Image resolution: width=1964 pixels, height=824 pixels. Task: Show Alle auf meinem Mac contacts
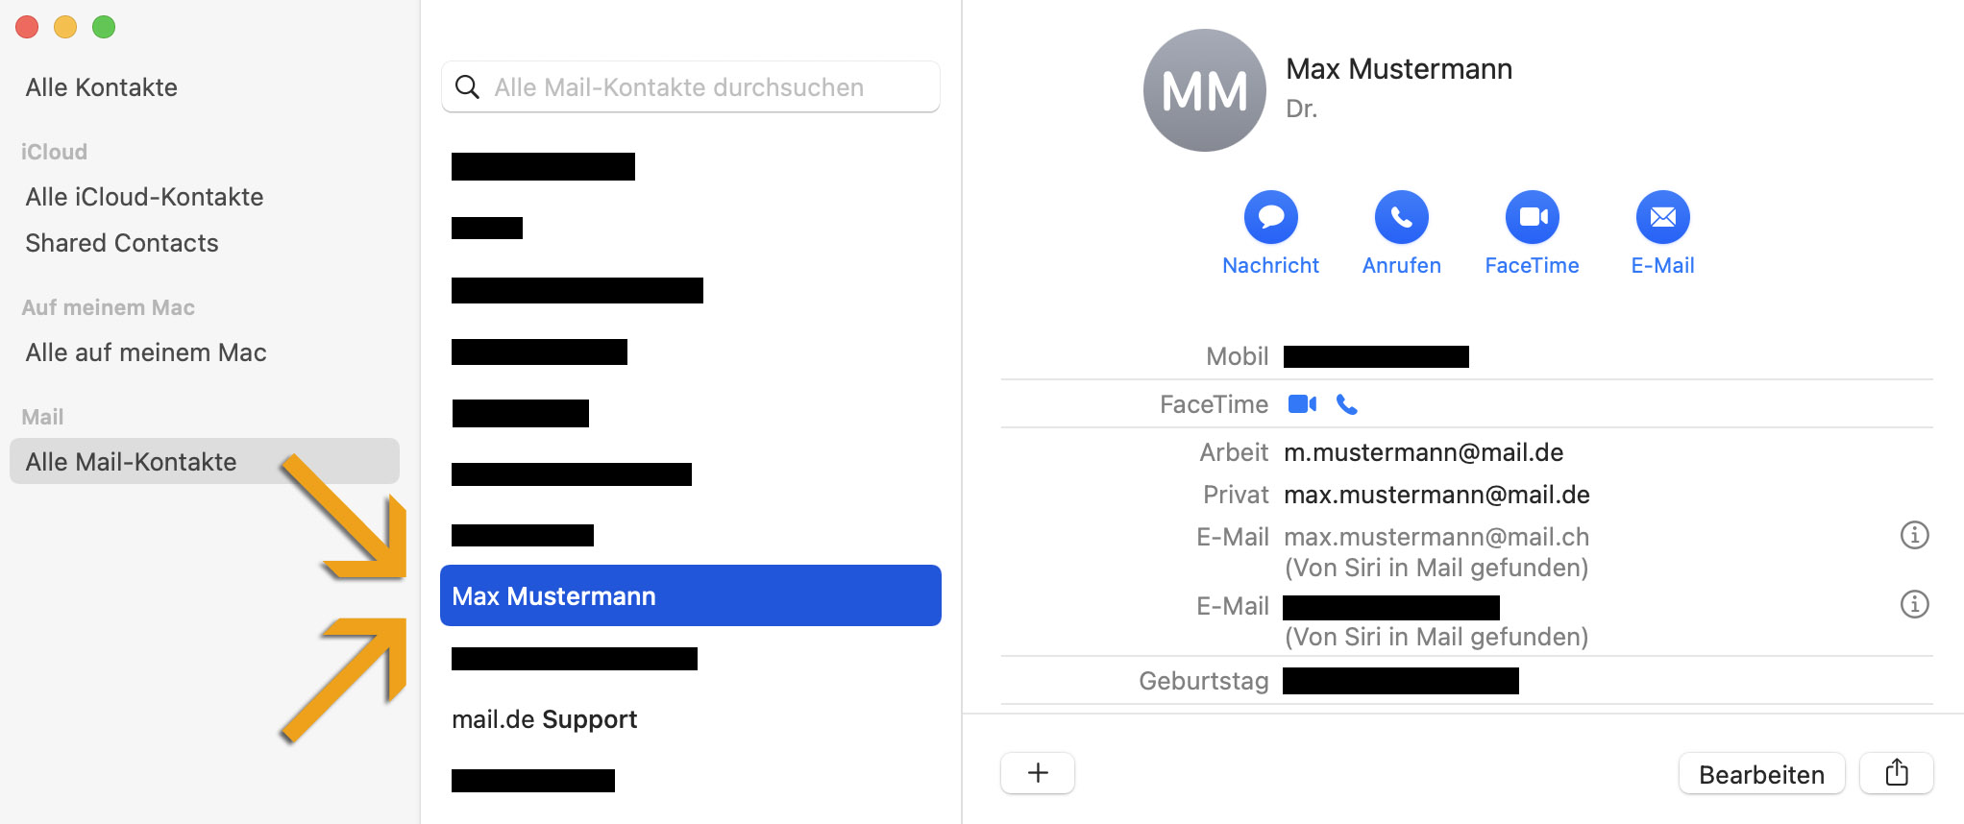click(146, 352)
